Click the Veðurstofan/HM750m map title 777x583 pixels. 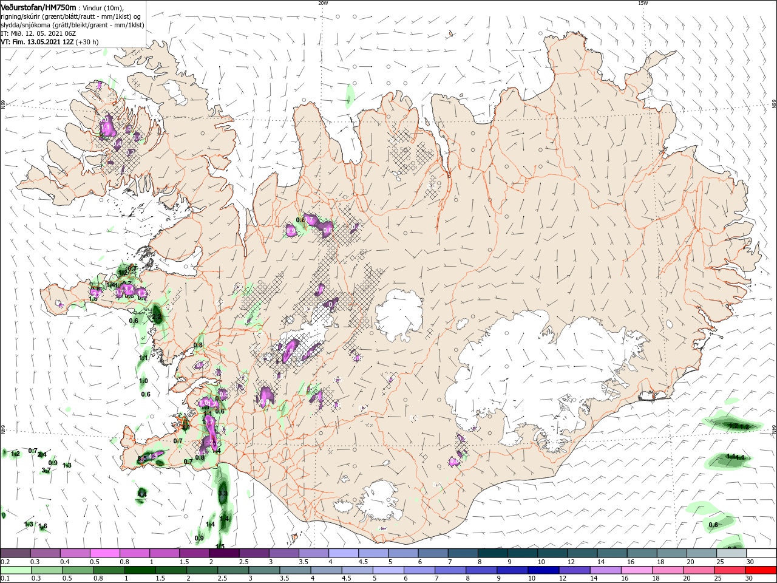pos(38,7)
